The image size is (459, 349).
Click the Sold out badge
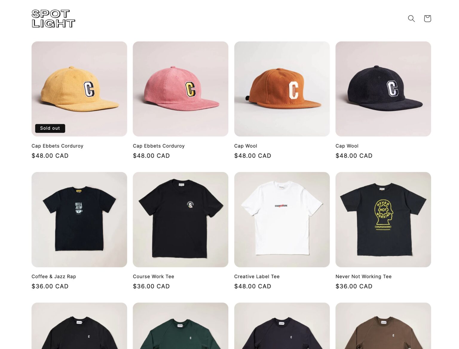tap(50, 128)
